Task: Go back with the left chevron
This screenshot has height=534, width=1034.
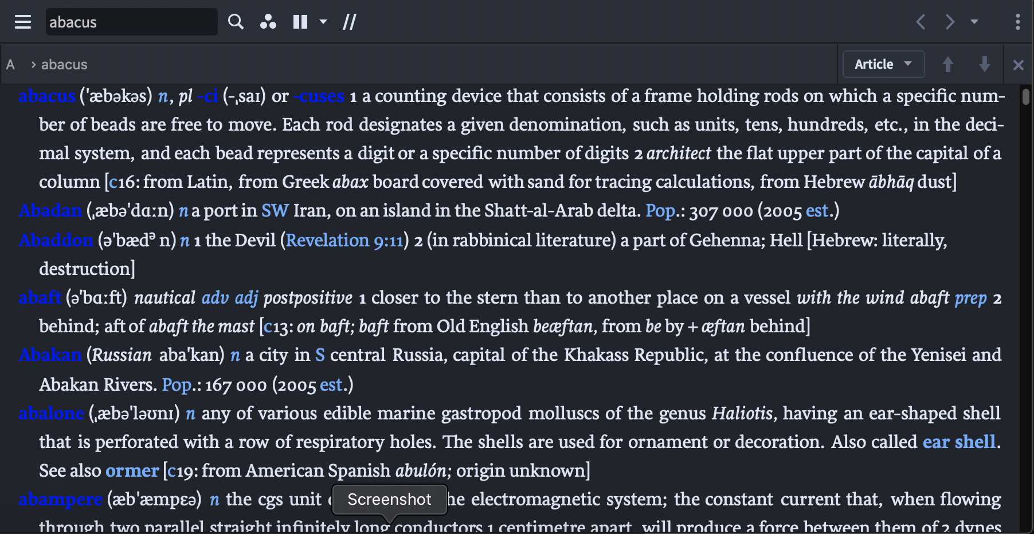Action: (x=921, y=22)
